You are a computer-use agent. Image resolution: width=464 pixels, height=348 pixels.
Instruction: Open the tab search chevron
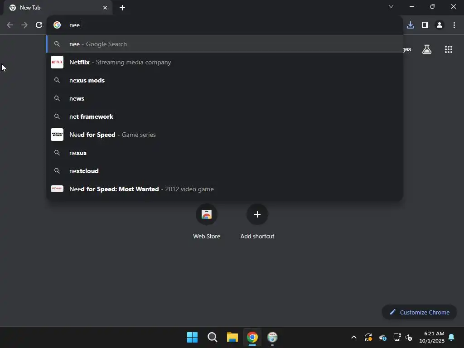391,6
